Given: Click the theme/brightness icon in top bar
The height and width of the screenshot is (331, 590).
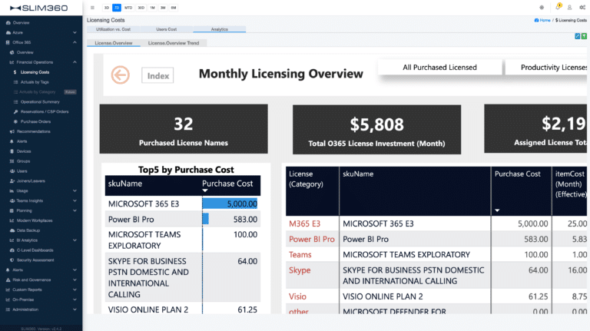Looking at the screenshot, I should (x=542, y=8).
